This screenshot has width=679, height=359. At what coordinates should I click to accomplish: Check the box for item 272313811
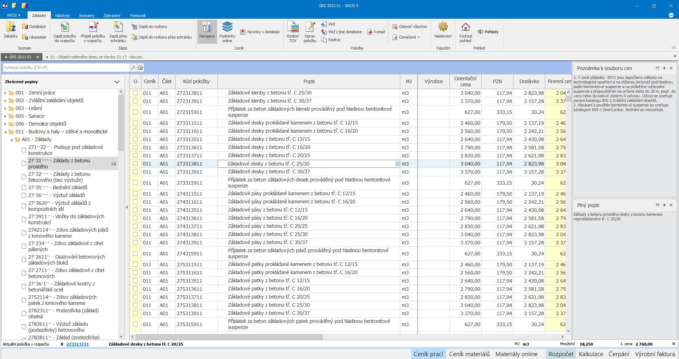(135, 93)
